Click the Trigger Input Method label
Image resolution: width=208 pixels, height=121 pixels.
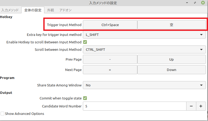64,25
